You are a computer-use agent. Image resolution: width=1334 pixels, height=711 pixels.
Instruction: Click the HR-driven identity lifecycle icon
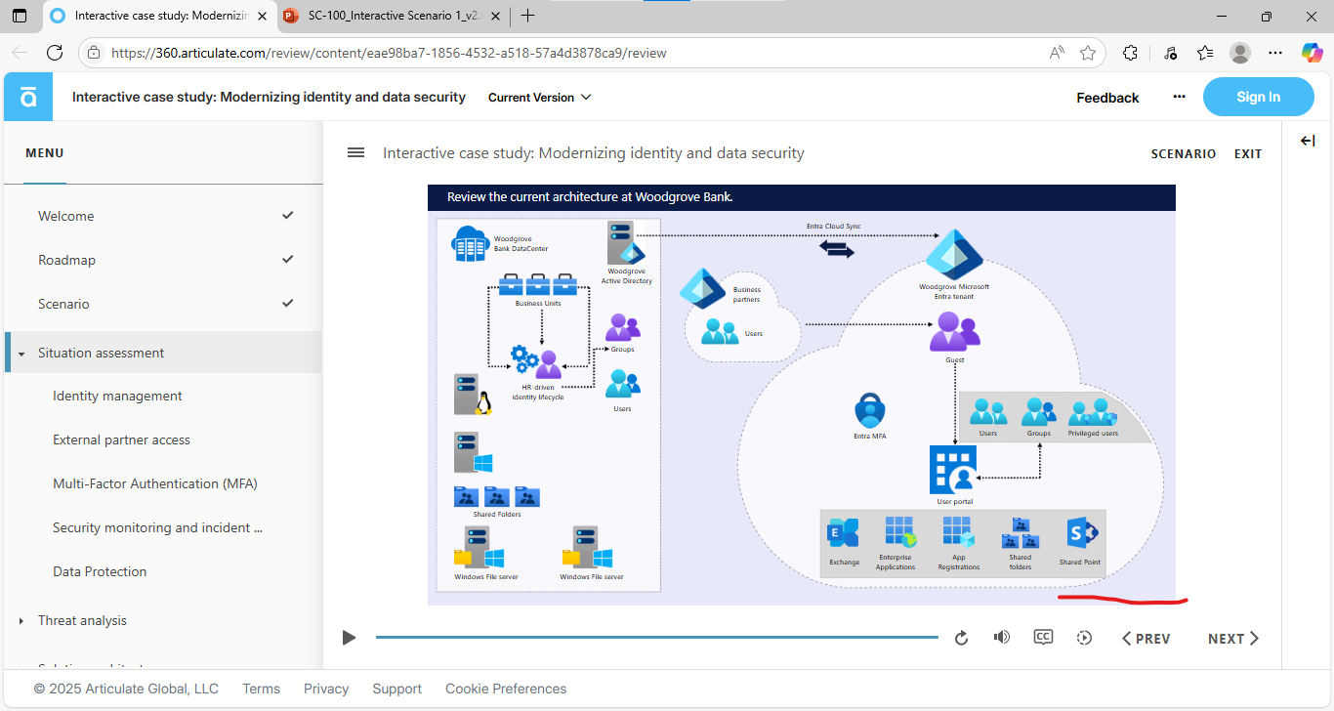536,362
